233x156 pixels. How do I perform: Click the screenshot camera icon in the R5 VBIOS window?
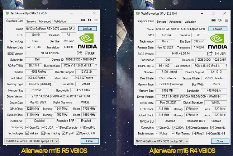tap(83, 20)
